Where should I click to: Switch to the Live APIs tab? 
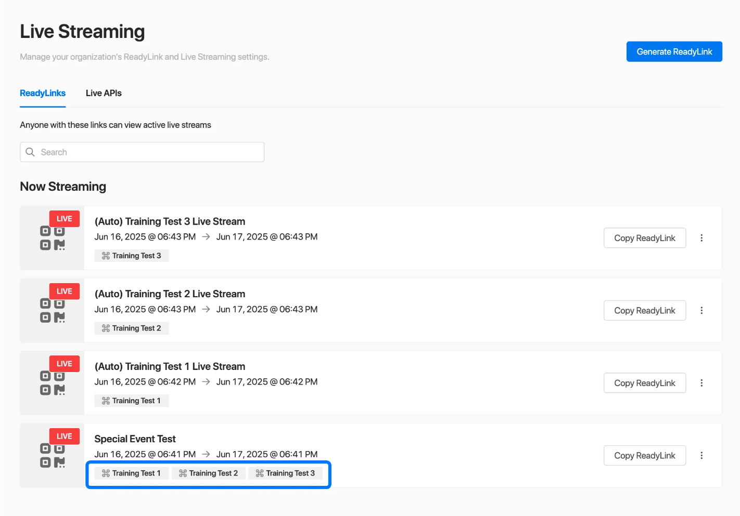(104, 94)
